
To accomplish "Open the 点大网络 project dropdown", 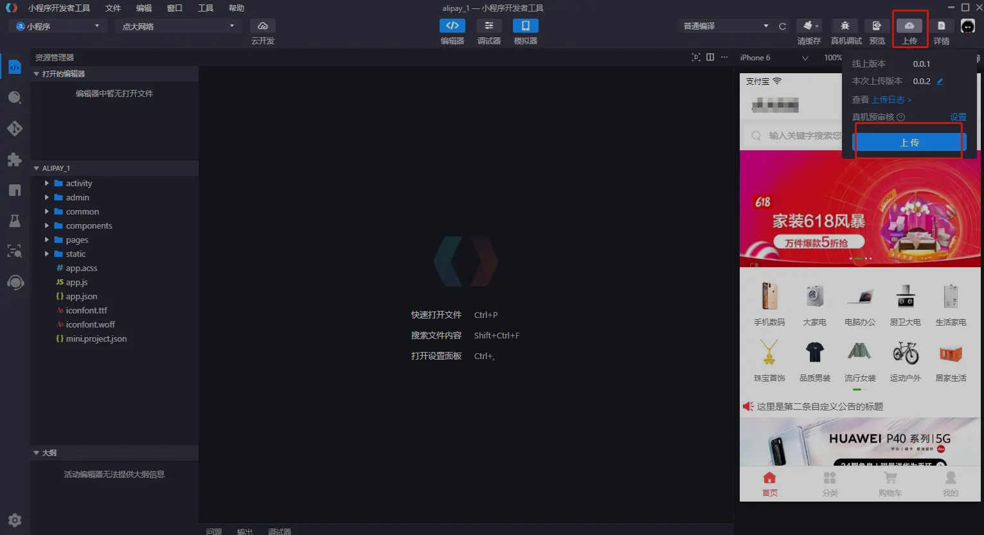I will pos(179,26).
